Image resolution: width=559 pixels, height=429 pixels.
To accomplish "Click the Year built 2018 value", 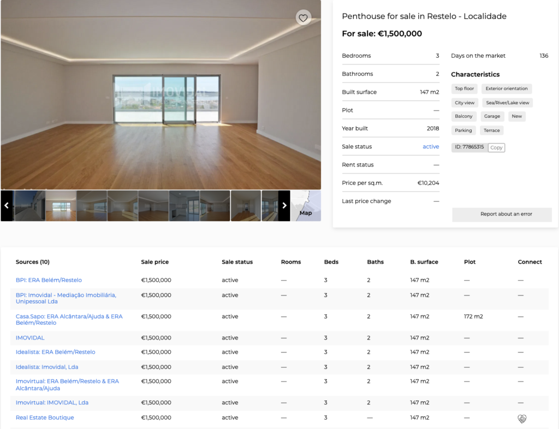I will 433,128.
